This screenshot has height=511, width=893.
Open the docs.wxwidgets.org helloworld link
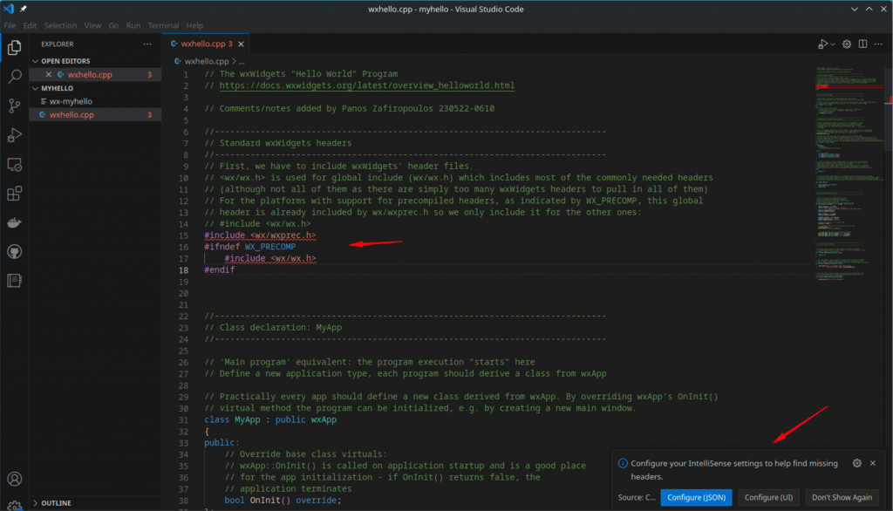coord(367,85)
